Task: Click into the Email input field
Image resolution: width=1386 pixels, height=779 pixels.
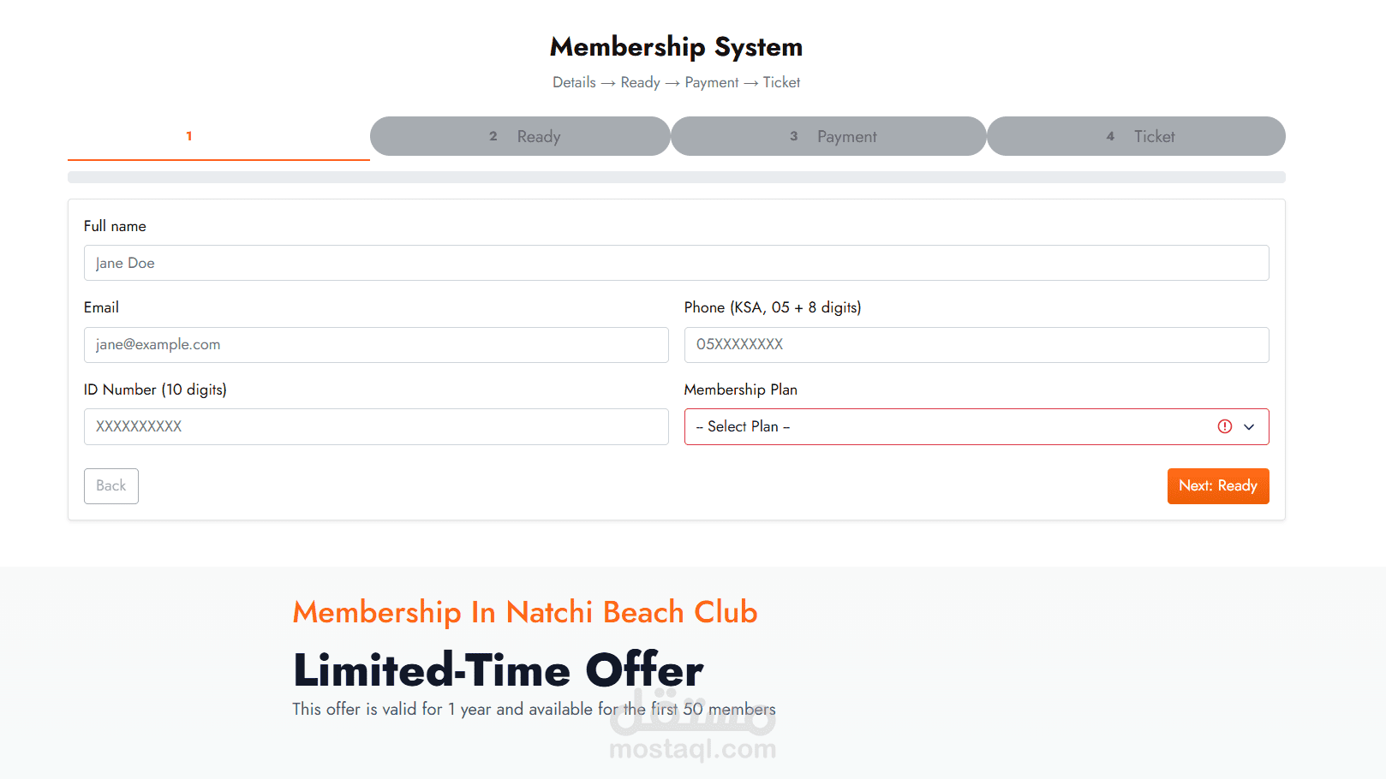Action: coord(375,344)
